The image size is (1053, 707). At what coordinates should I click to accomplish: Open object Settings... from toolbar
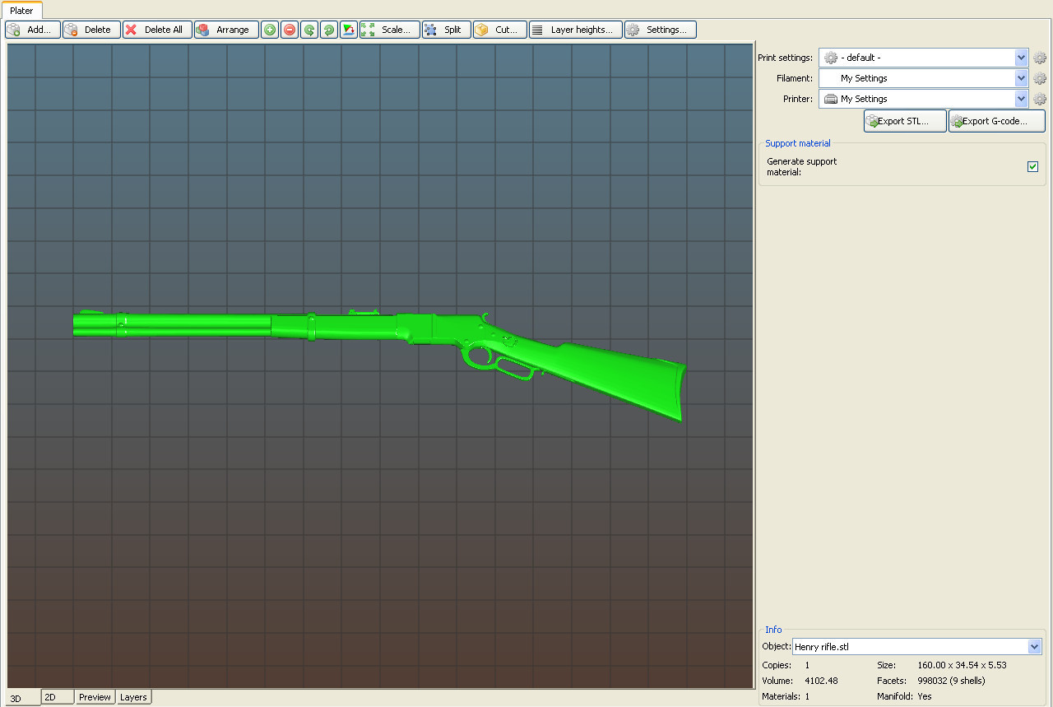pyautogui.click(x=661, y=30)
